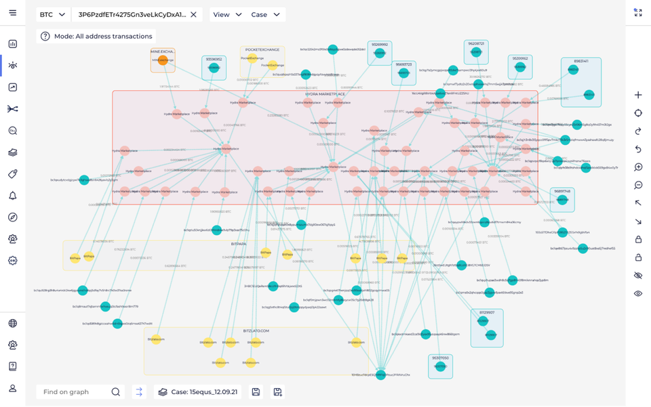Open the Case dropdown menu

pos(265,14)
